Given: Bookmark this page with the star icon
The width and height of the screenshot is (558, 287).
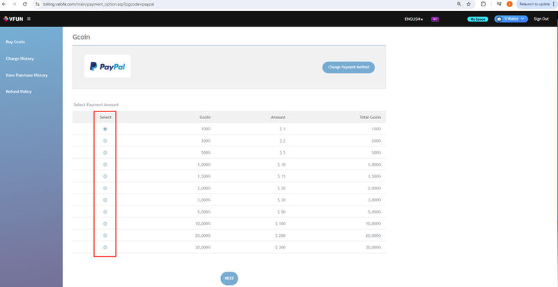Looking at the screenshot, I should tap(469, 4).
